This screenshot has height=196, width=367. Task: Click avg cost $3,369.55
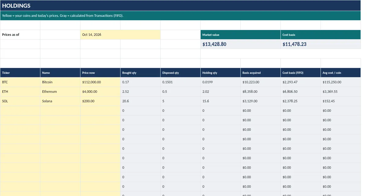coord(341,92)
